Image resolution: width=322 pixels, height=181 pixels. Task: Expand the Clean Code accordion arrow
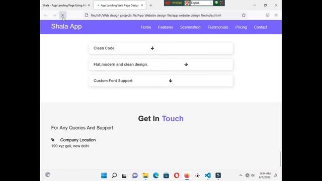(152, 48)
